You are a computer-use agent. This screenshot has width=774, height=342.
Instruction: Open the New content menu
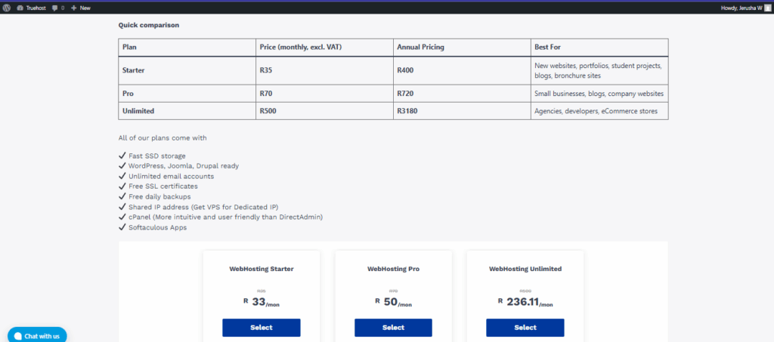[81, 8]
